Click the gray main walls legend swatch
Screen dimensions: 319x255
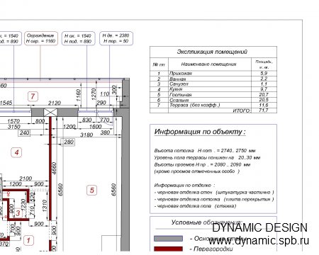(168, 239)
